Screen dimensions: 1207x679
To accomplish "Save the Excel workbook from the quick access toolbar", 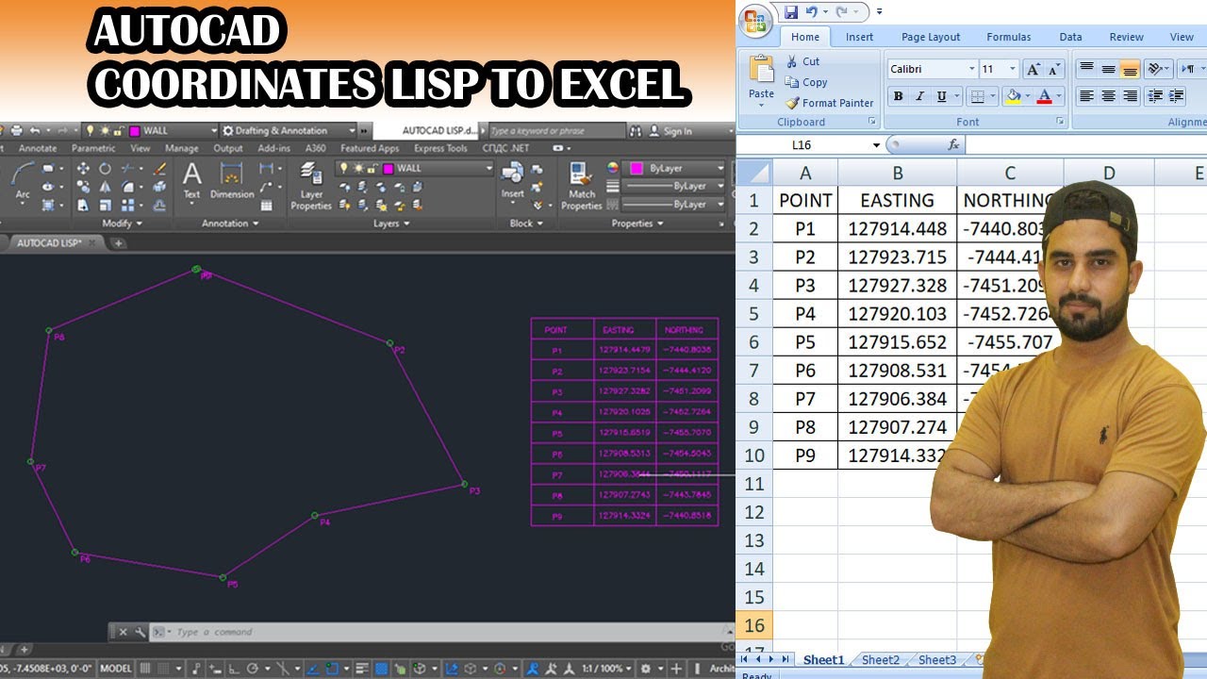I will 791,12.
